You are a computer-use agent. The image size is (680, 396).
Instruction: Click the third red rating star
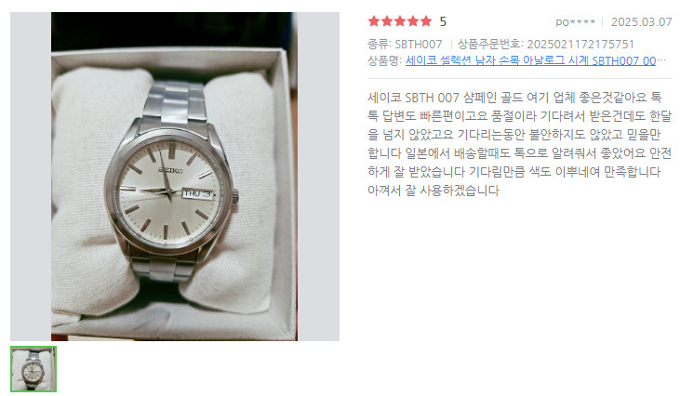pos(400,20)
